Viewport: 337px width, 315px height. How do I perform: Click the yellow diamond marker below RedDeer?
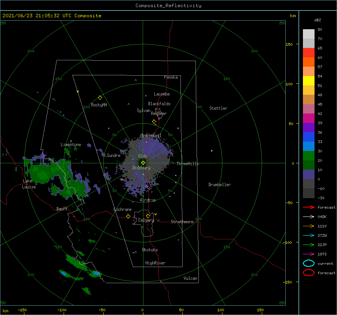click(x=154, y=122)
